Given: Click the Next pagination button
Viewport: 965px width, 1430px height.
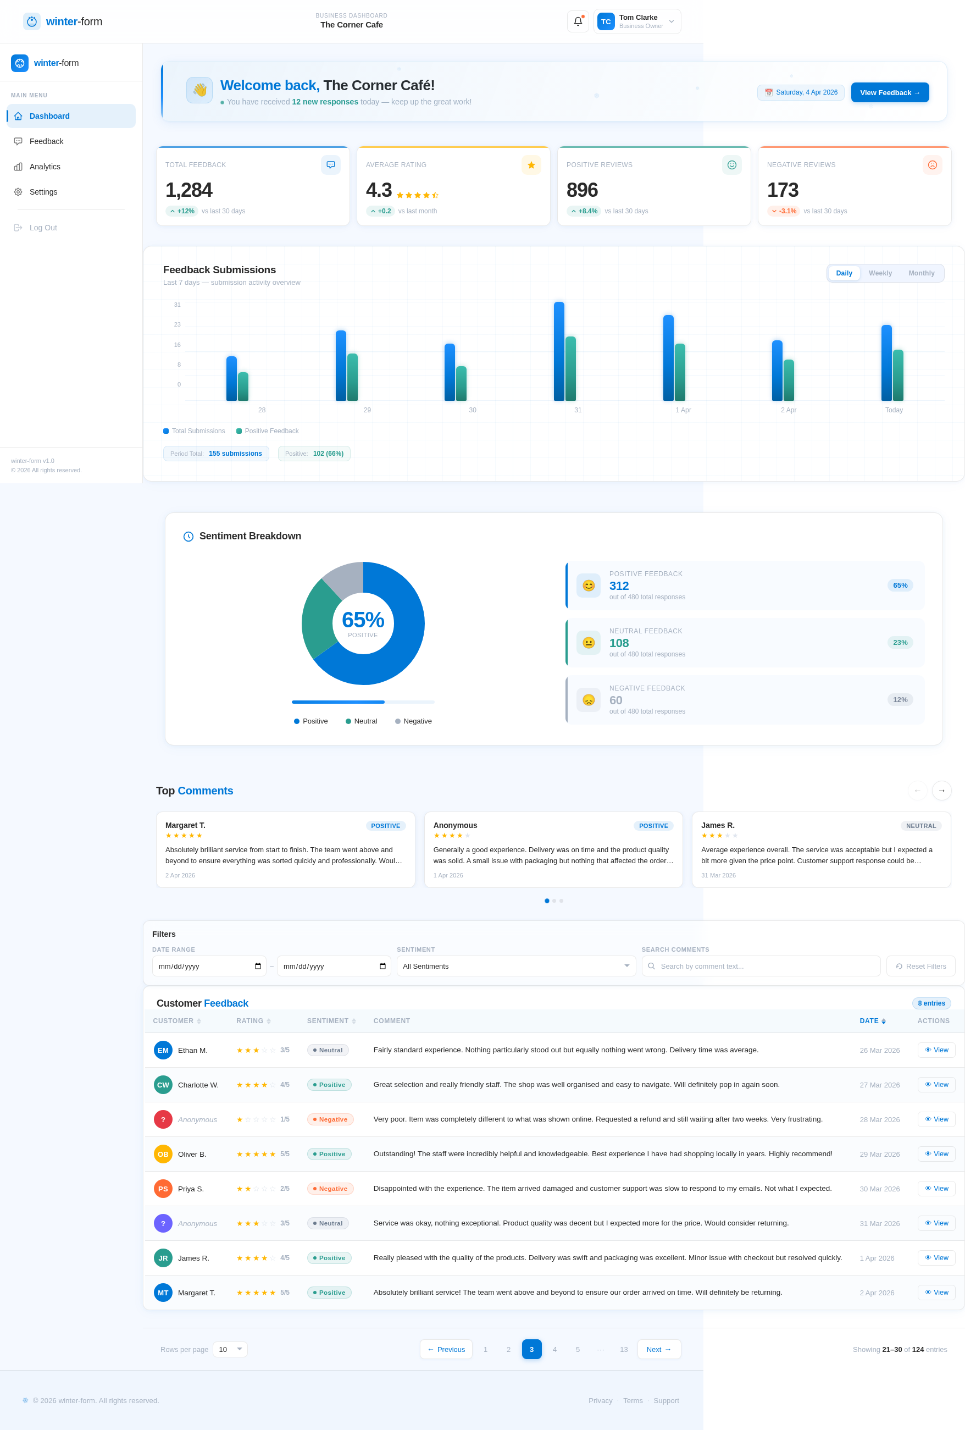Looking at the screenshot, I should tap(659, 1349).
